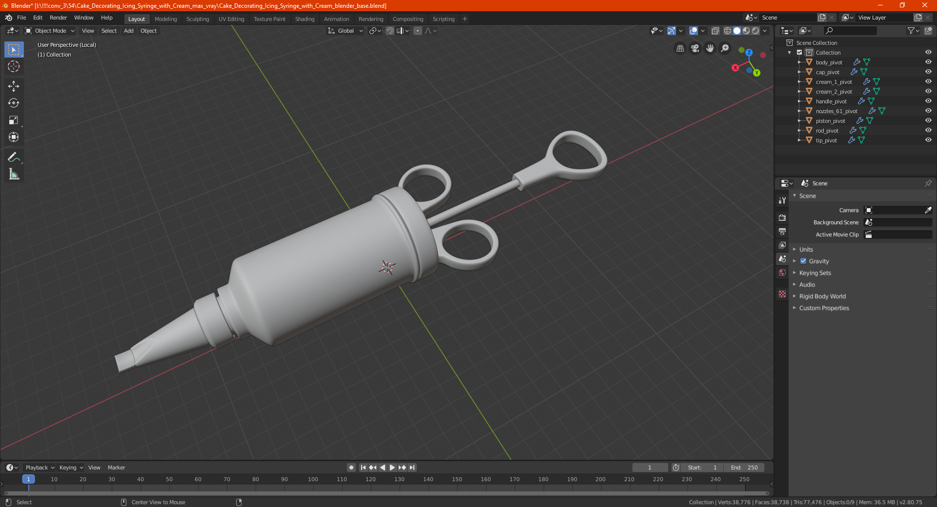Image resolution: width=937 pixels, height=507 pixels.
Task: Hide handle_pivot in viewport
Action: 928,101
